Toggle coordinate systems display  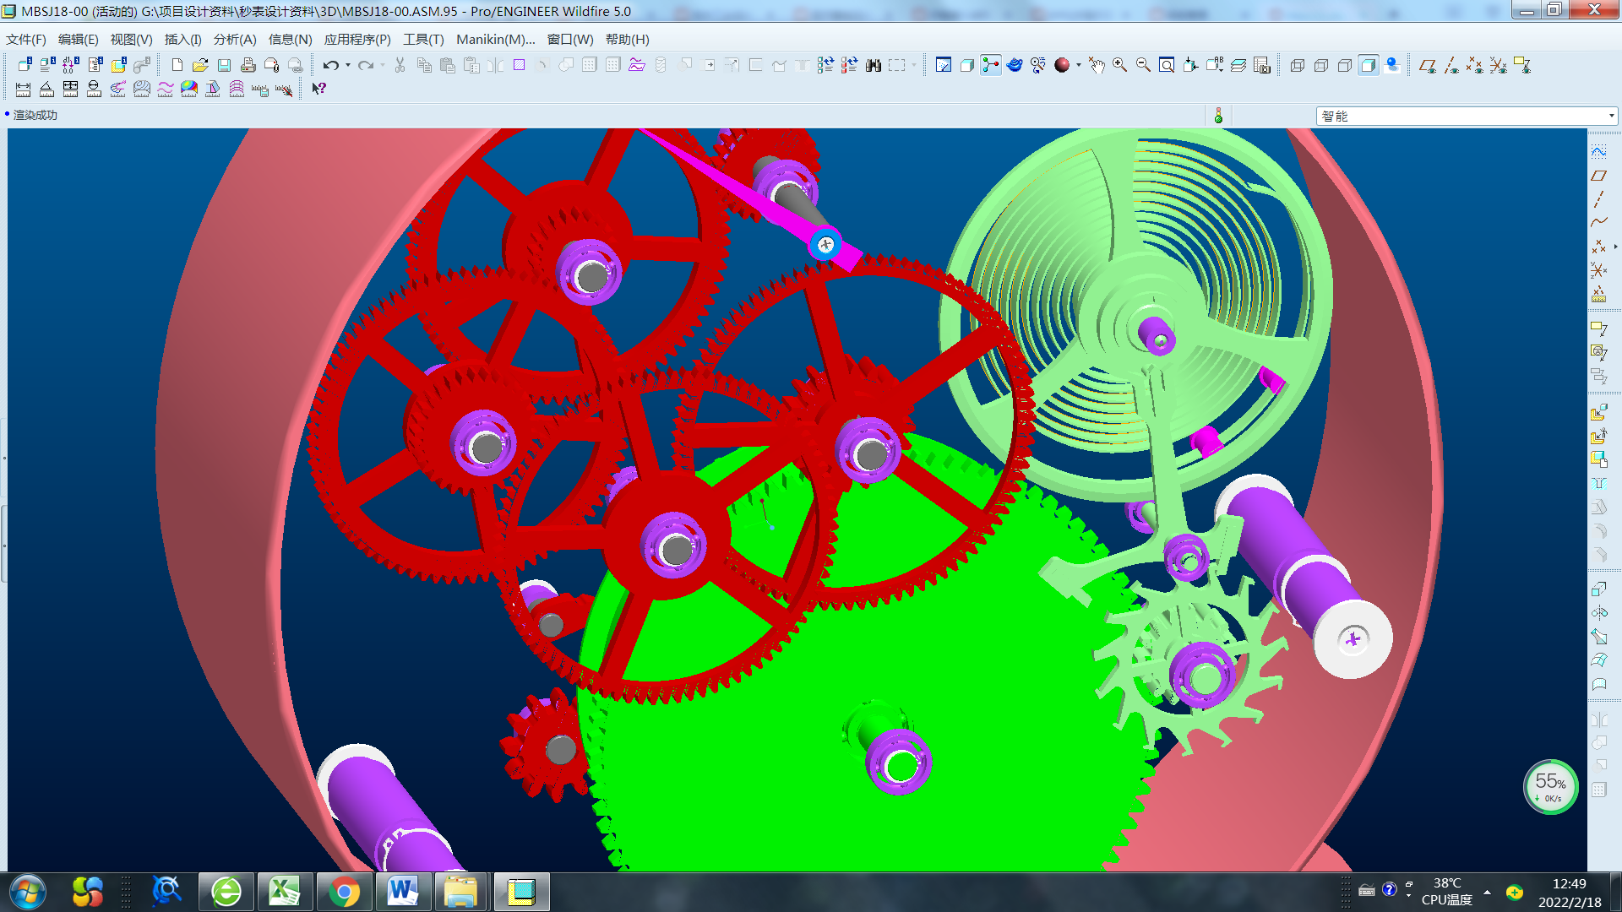click(1499, 65)
